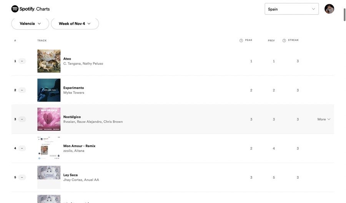The width and height of the screenshot is (346, 203).
Task: Click the C. Tangana artist name
Action: tap(72, 63)
